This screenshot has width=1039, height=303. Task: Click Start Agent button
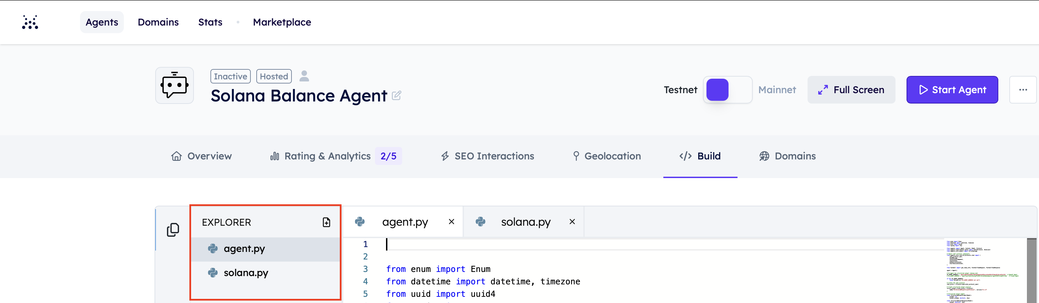[x=952, y=90]
